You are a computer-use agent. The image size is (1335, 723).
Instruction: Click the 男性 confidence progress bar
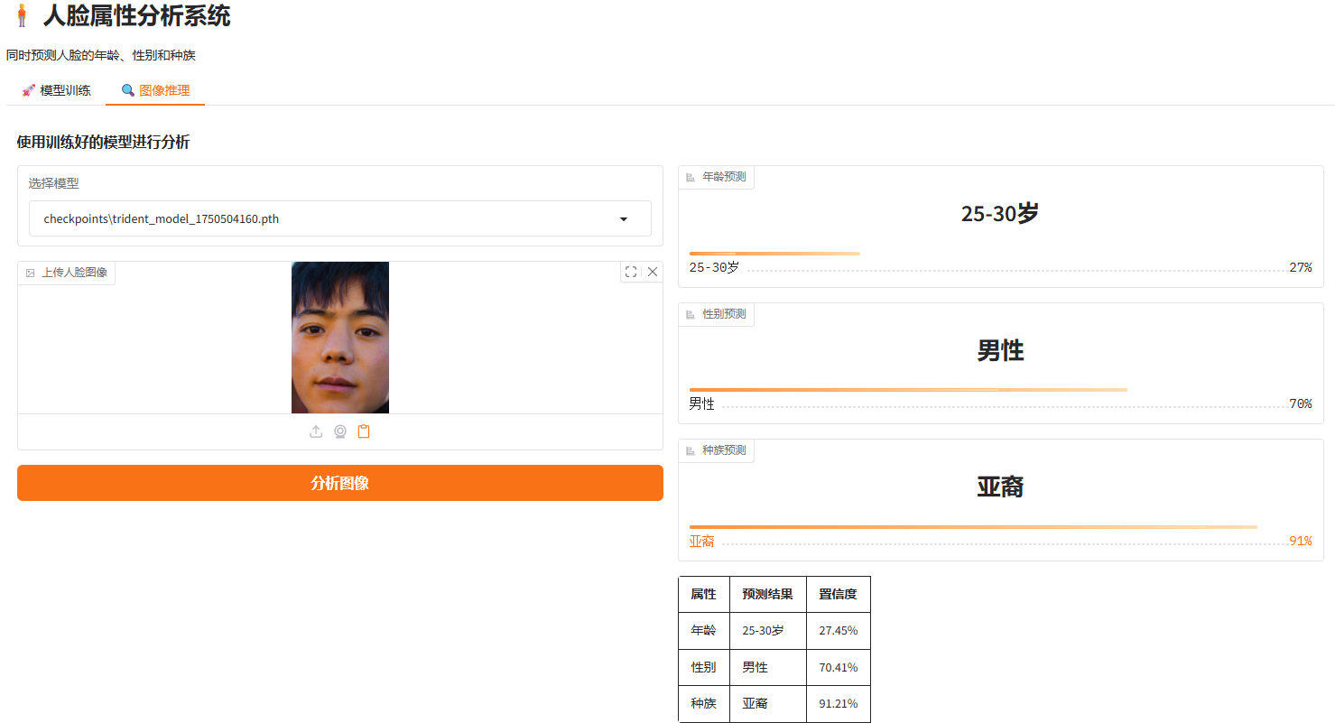click(x=907, y=389)
